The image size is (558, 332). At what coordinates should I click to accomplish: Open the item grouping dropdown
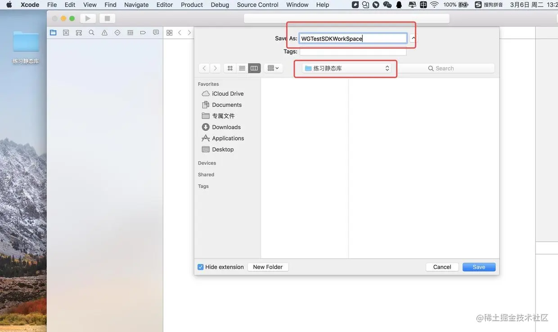pos(273,68)
